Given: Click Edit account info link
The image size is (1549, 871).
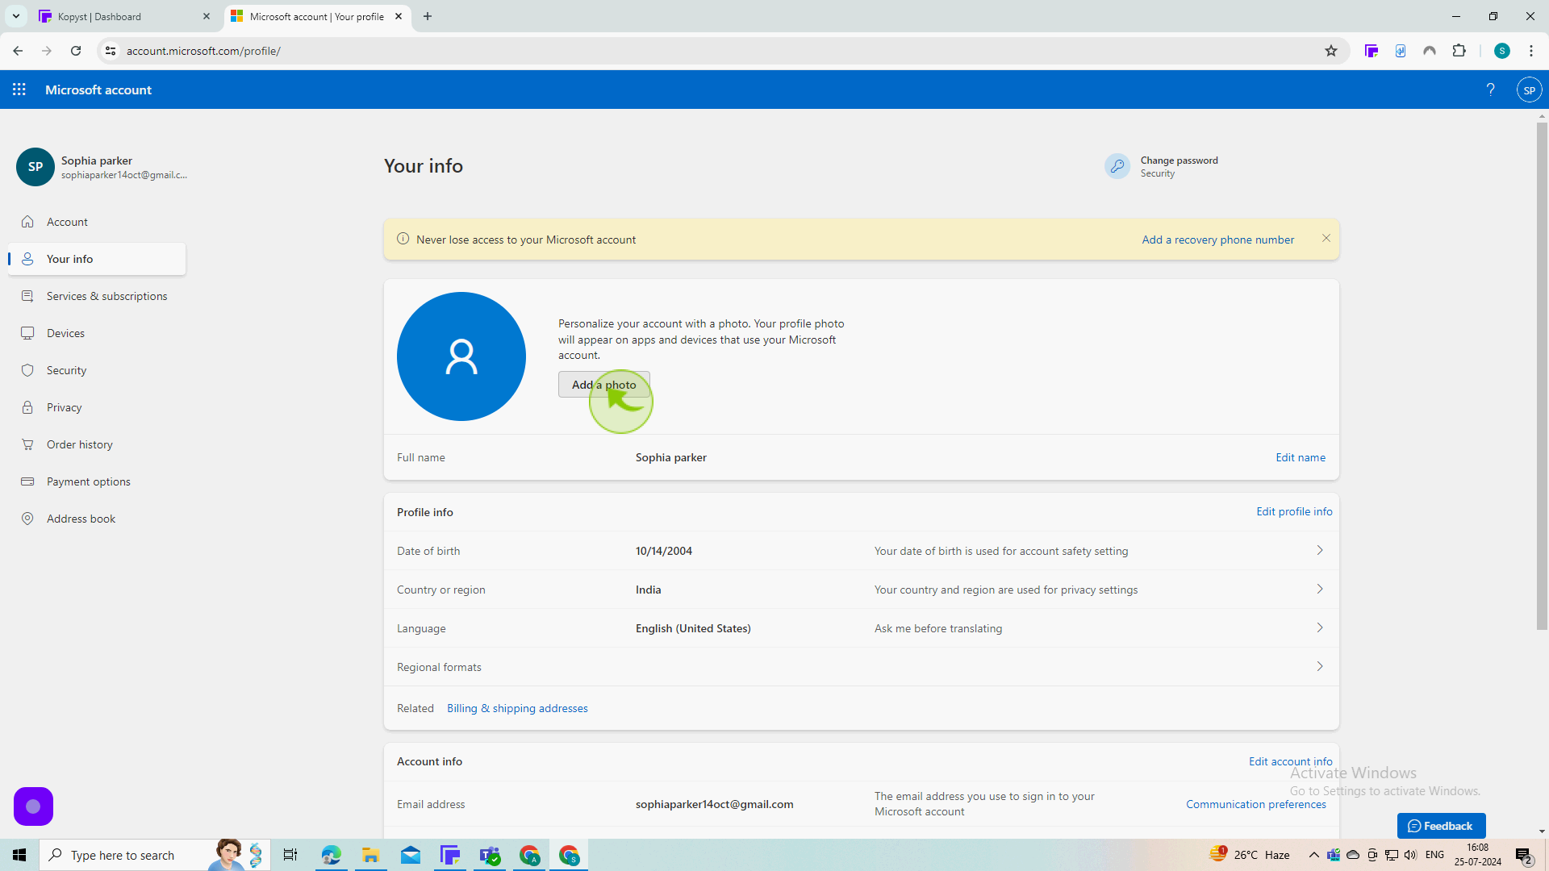Looking at the screenshot, I should pos(1291,761).
